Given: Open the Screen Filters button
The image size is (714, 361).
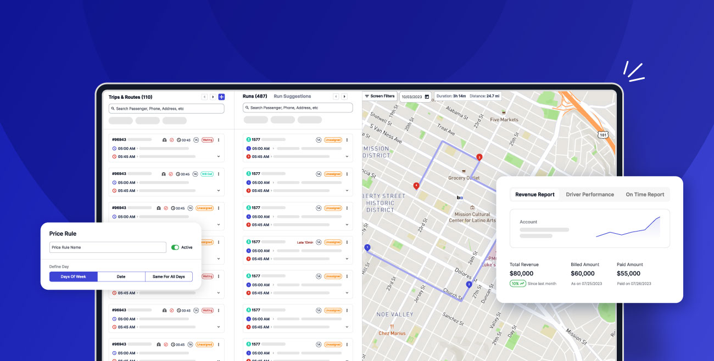Looking at the screenshot, I should (380, 96).
